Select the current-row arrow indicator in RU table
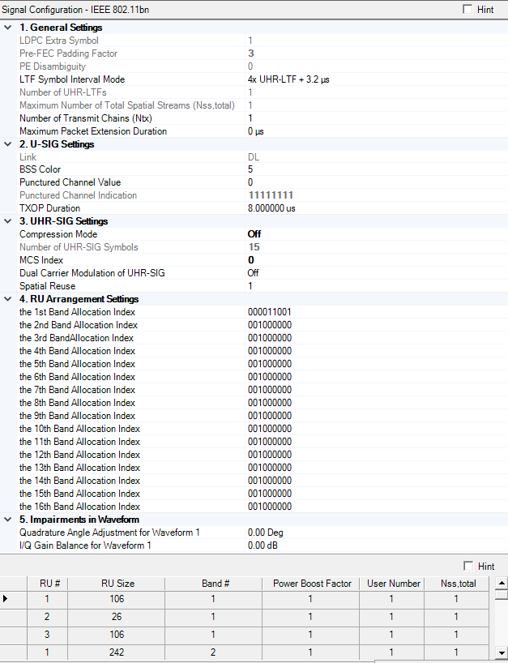Screen dimensions: 508x663 (x=5, y=599)
